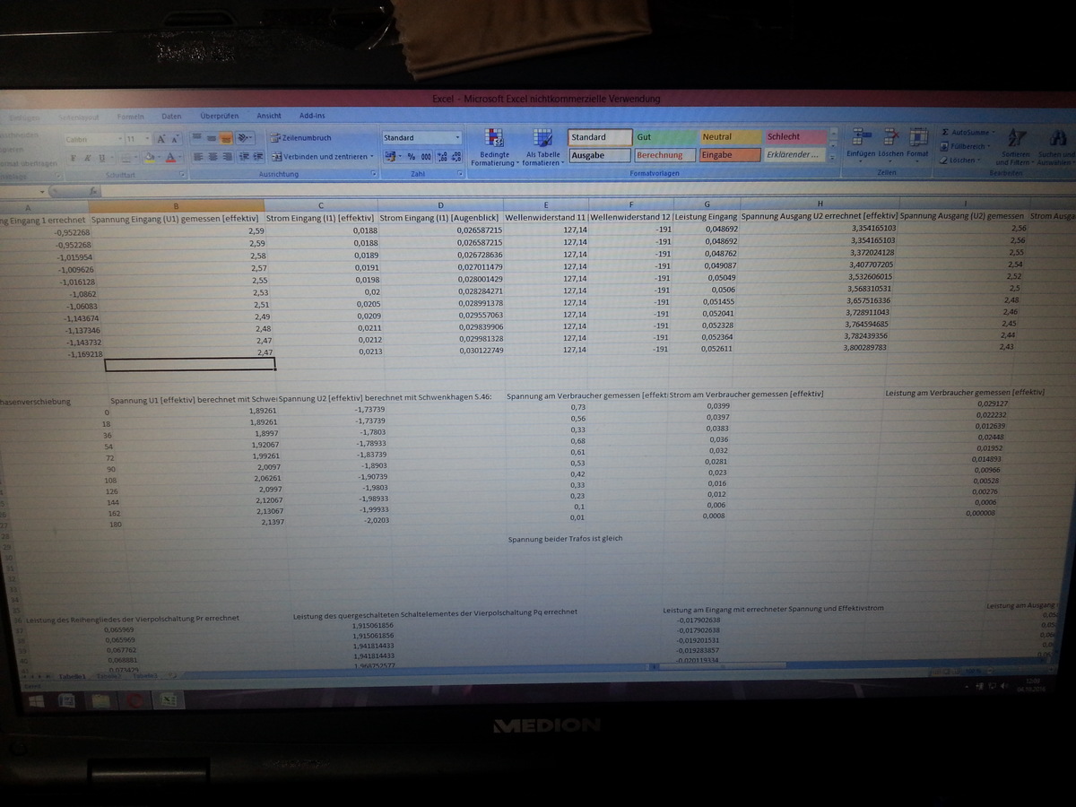Open the Format cells menu
Image resolution: width=1076 pixels, height=807 pixels.
pos(917,143)
